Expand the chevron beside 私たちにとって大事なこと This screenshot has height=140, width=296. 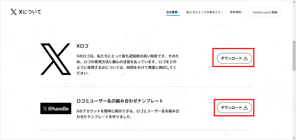click(222, 12)
